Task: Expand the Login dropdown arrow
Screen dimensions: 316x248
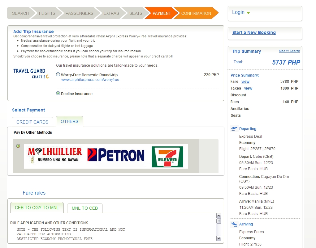Action: coord(248,13)
